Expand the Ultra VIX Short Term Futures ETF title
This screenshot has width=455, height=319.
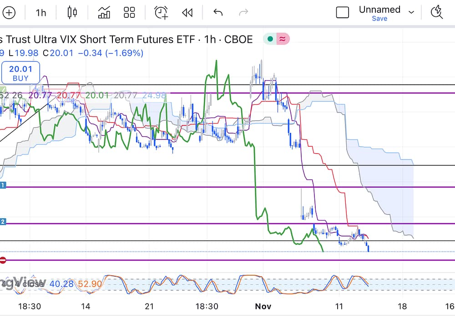126,39
